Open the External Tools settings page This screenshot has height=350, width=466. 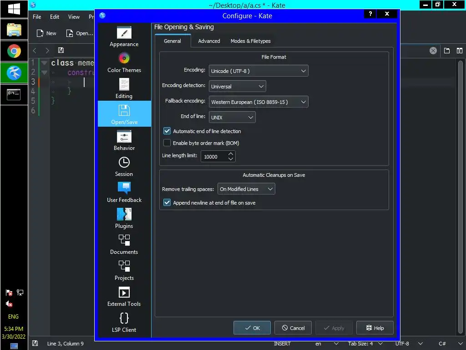(124, 296)
